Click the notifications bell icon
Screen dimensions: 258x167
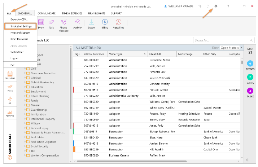click(208, 6)
